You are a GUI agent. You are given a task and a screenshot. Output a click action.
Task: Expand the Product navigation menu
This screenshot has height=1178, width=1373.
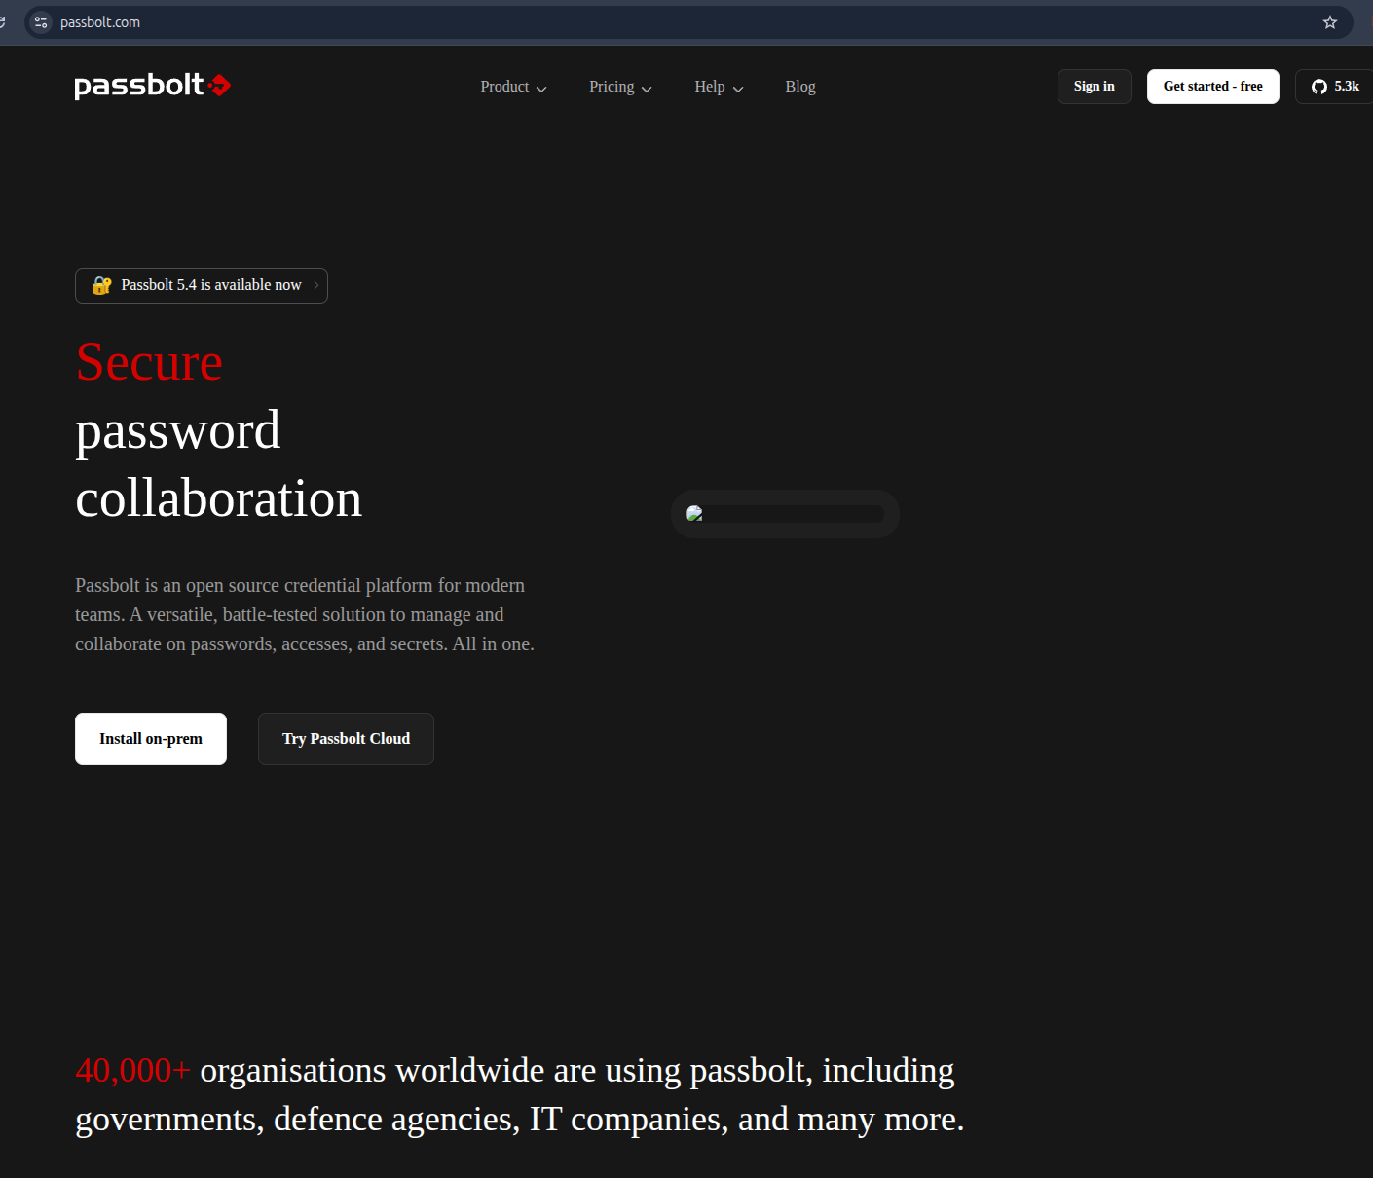513,87
